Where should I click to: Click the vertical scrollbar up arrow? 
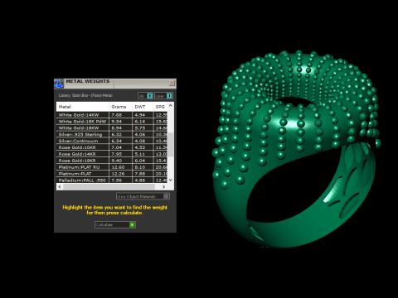(171, 105)
